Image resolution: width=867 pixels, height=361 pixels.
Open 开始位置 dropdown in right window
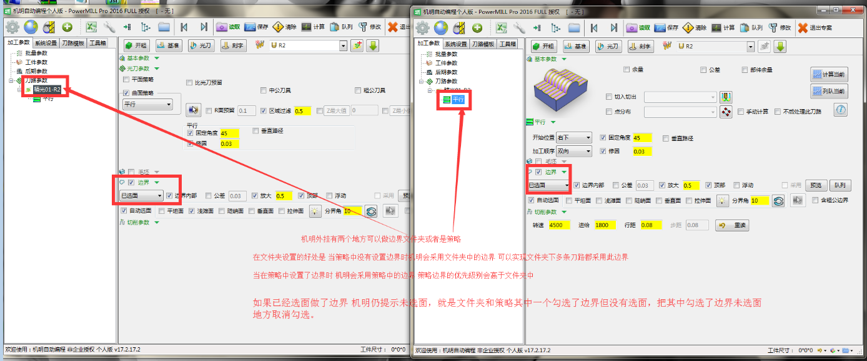pos(574,138)
